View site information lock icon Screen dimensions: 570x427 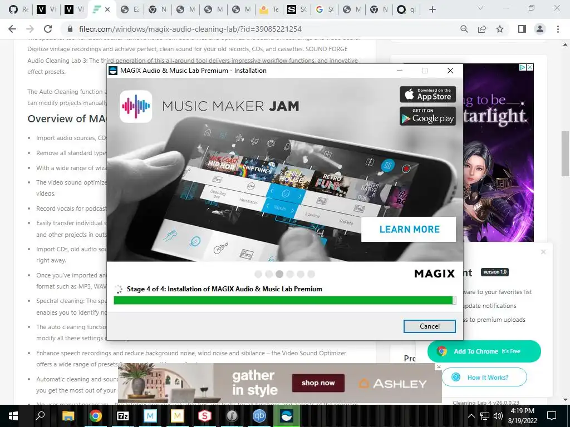71,29
